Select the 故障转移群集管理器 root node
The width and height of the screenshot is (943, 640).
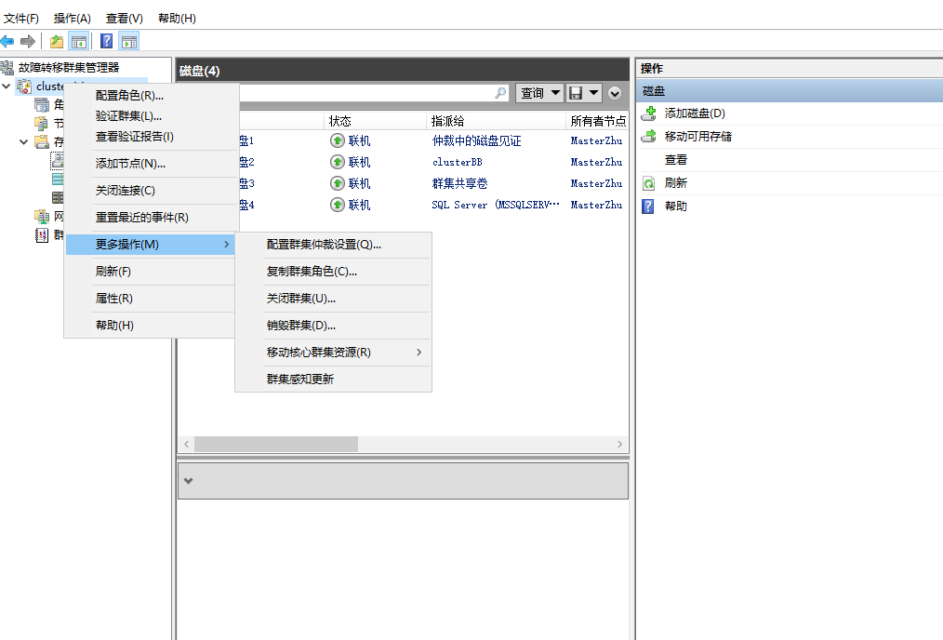pyautogui.click(x=69, y=67)
